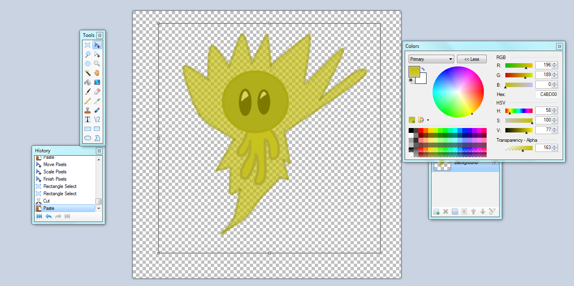
Task: Select the Recolor tool
Action: click(97, 110)
